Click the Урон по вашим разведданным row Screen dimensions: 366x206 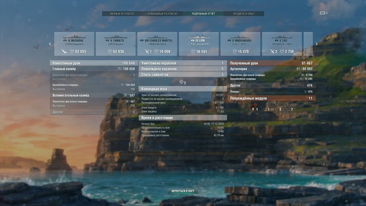click(183, 95)
